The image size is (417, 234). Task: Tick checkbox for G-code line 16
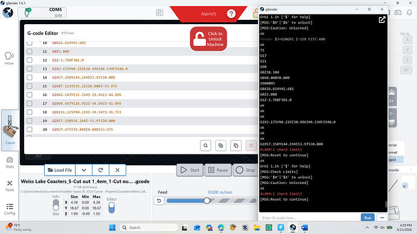(30, 95)
